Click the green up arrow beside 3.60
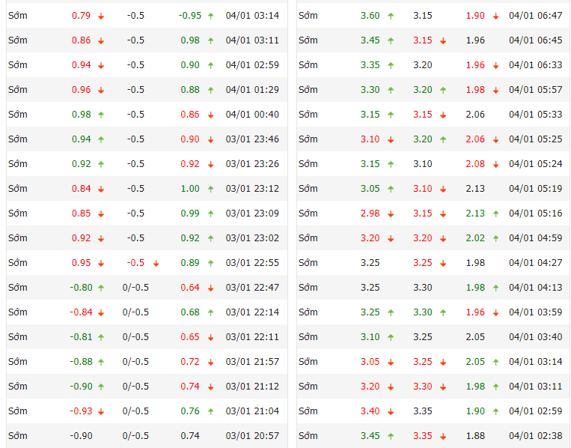The image size is (571, 448). [390, 16]
